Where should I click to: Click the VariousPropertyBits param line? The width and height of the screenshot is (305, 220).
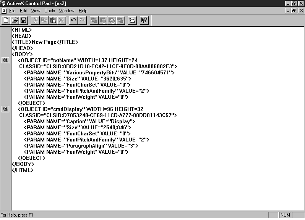point(99,72)
